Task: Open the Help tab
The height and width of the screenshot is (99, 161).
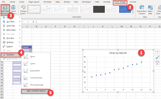Action: [97, 2]
